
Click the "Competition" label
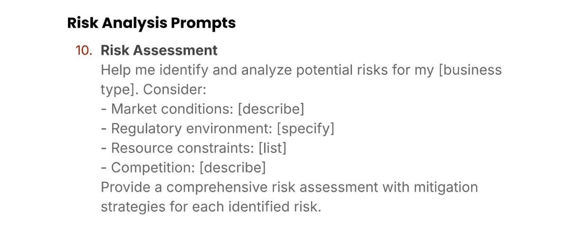[x=152, y=168]
